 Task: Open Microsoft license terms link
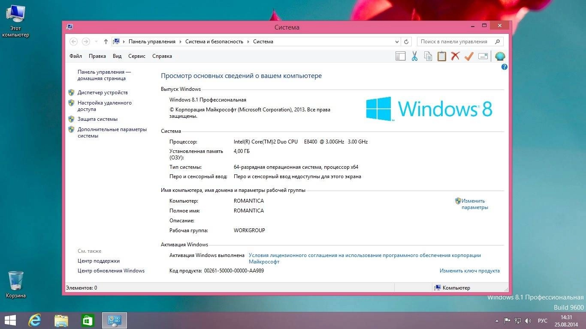point(365,258)
